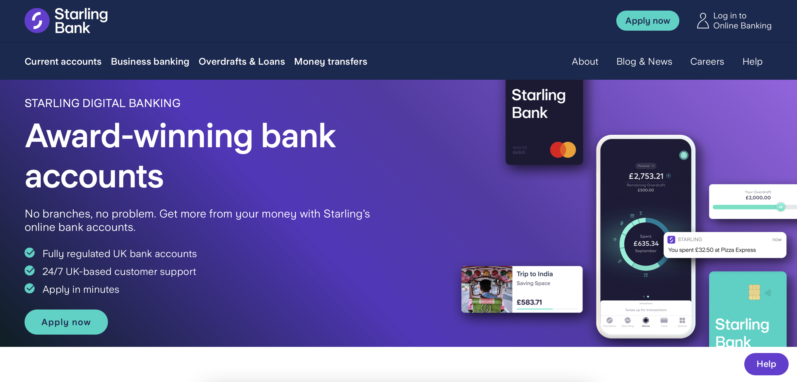This screenshot has height=382, width=797.
Task: Expand the Overdrafts and Loans dropdown menu
Action: coord(242,61)
